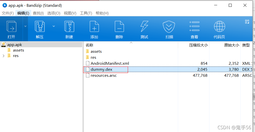Click original size 2,352 cell
The height and width of the screenshot is (132, 255).
(x=234, y=63)
